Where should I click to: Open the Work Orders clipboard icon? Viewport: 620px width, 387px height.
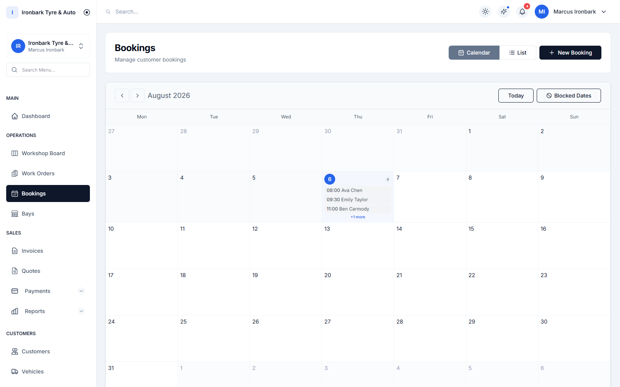15,173
